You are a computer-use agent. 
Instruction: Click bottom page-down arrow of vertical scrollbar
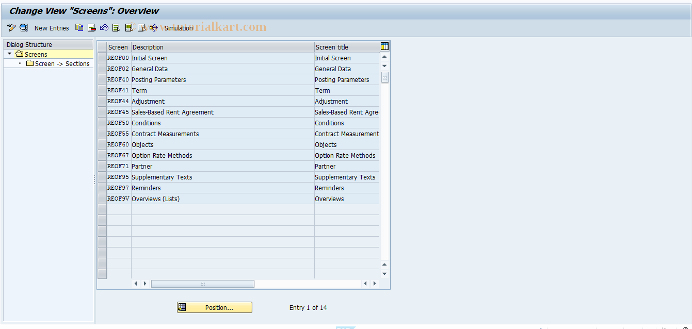[384, 274]
